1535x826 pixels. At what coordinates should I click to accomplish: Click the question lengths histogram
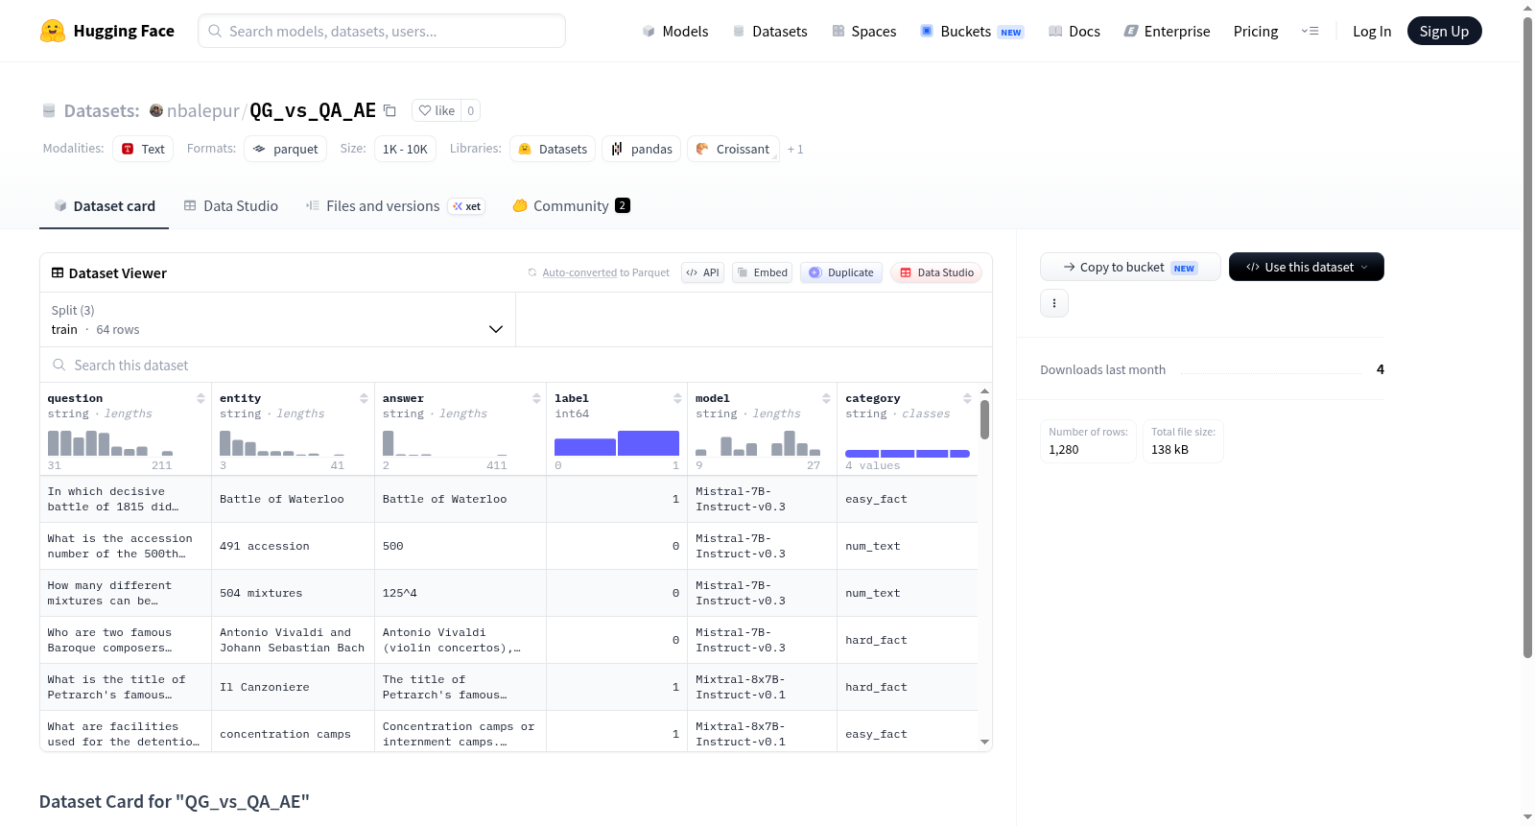(110, 442)
